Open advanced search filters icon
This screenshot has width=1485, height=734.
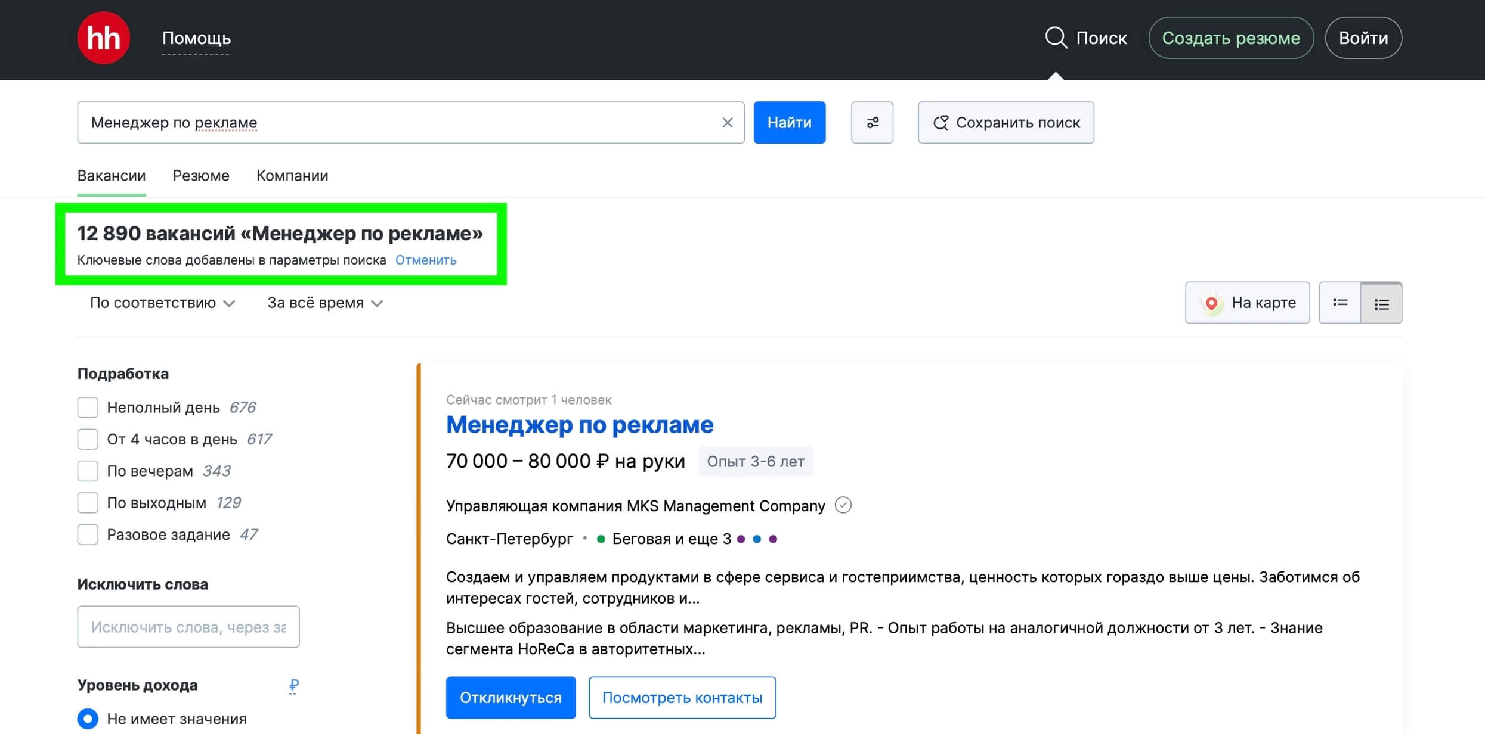[x=872, y=123]
